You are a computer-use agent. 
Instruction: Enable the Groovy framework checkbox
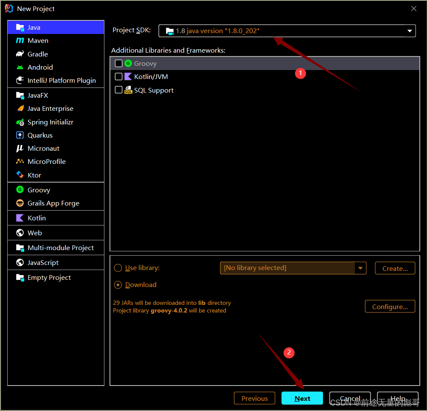(118, 63)
